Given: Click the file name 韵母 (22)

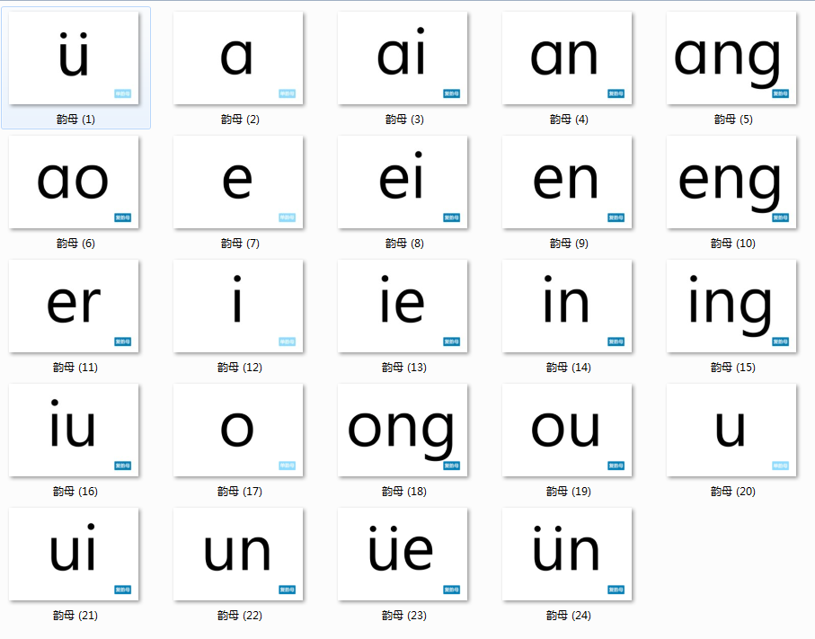Looking at the screenshot, I should 240,615.
